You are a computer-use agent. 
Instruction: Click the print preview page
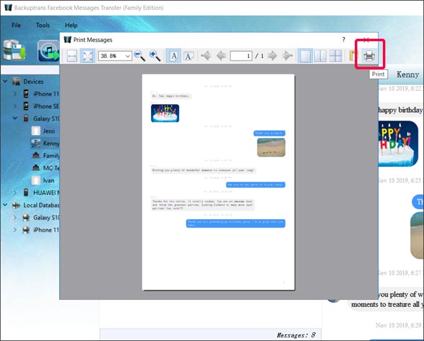(x=218, y=182)
